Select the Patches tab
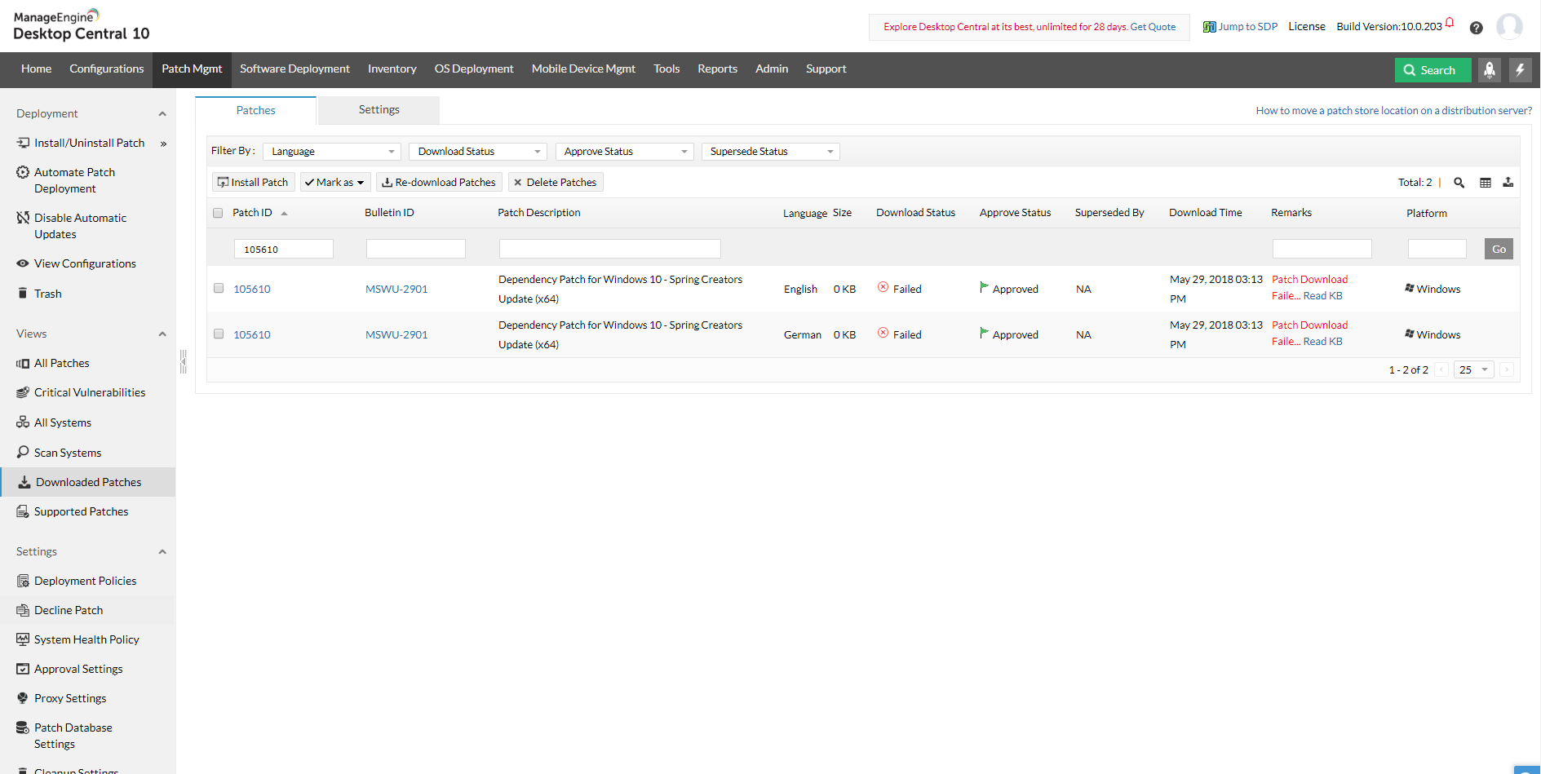 click(x=255, y=110)
